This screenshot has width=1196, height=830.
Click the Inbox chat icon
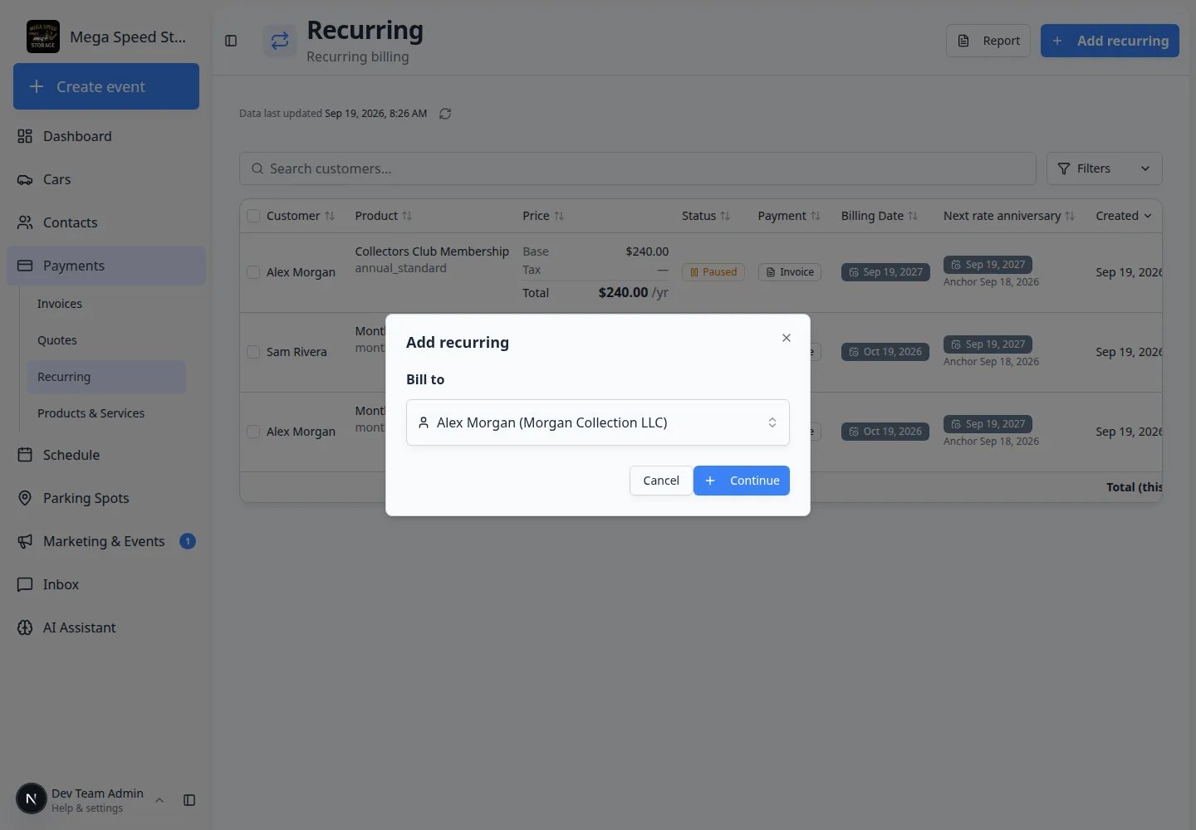pyautogui.click(x=25, y=584)
